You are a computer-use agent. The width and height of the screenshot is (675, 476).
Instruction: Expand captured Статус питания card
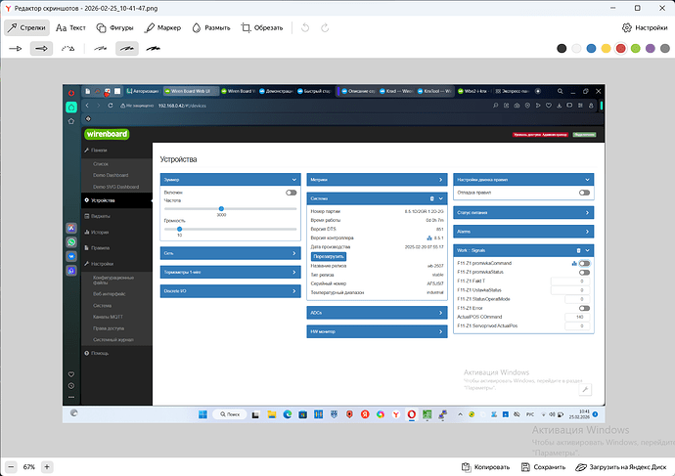tap(523, 213)
